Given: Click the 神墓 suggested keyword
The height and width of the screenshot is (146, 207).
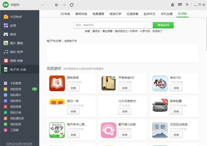Looking at the screenshot, I should tap(87, 31).
